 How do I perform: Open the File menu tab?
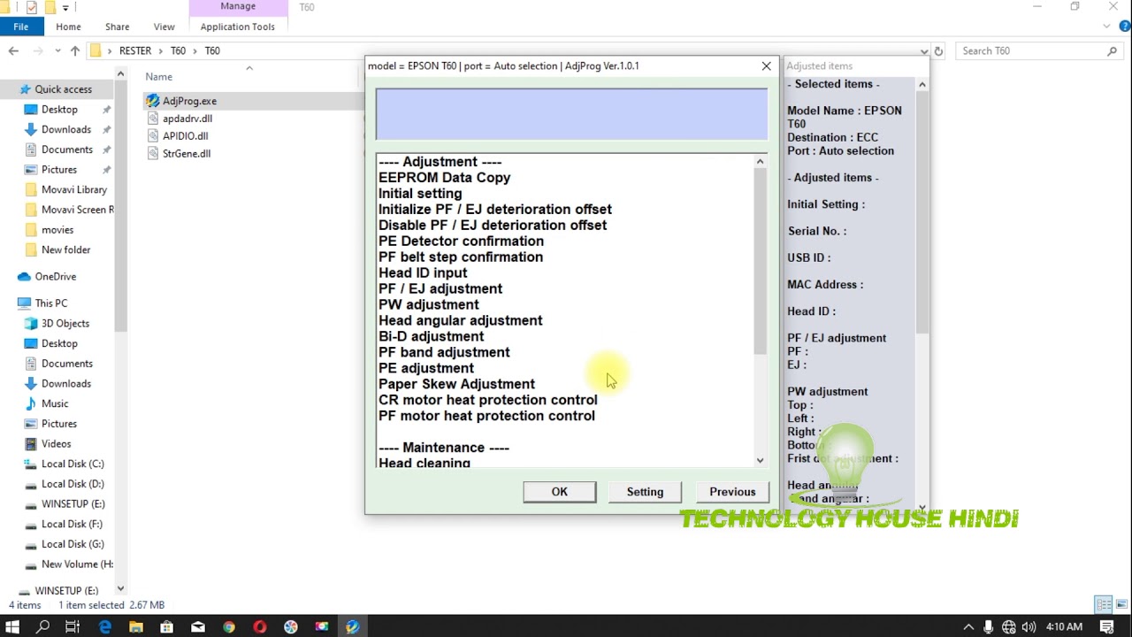tap(20, 27)
